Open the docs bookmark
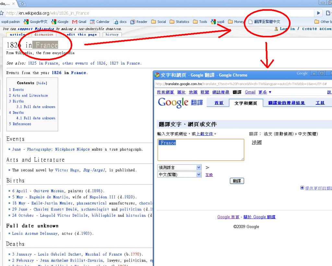 pyautogui.click(x=123, y=22)
